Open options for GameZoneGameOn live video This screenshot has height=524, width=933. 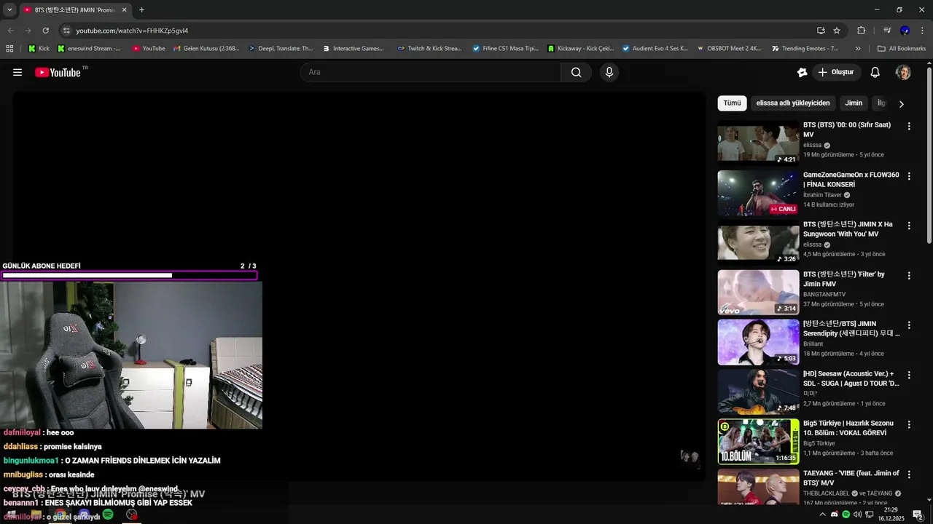(x=909, y=176)
